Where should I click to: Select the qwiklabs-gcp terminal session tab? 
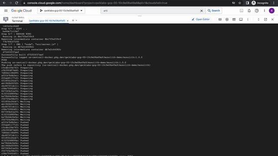47,21
